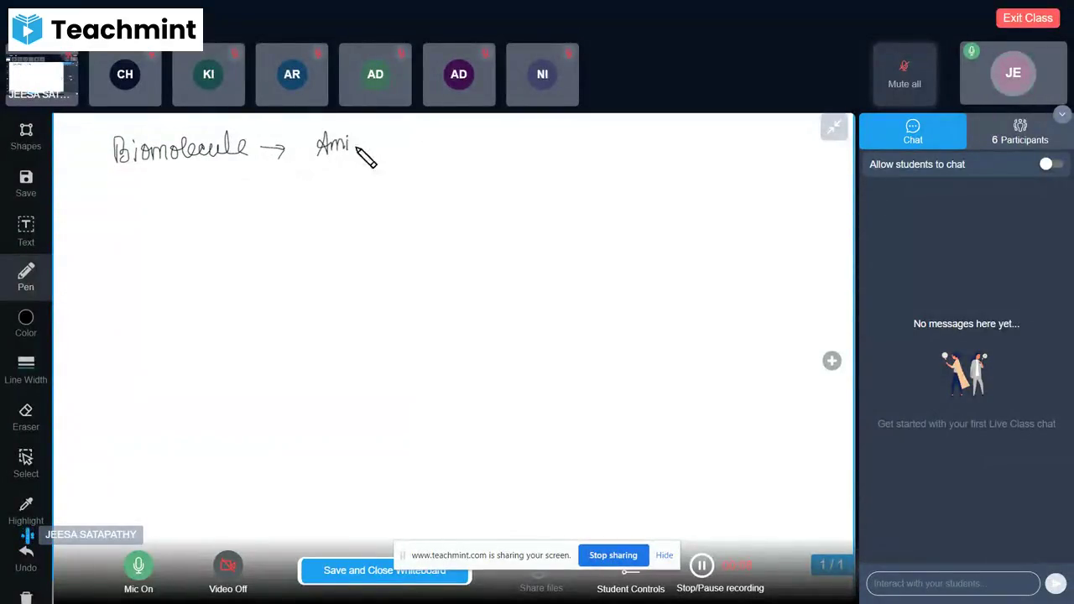Image resolution: width=1074 pixels, height=604 pixels.
Task: Select participant NI avatar
Action: coord(542,75)
